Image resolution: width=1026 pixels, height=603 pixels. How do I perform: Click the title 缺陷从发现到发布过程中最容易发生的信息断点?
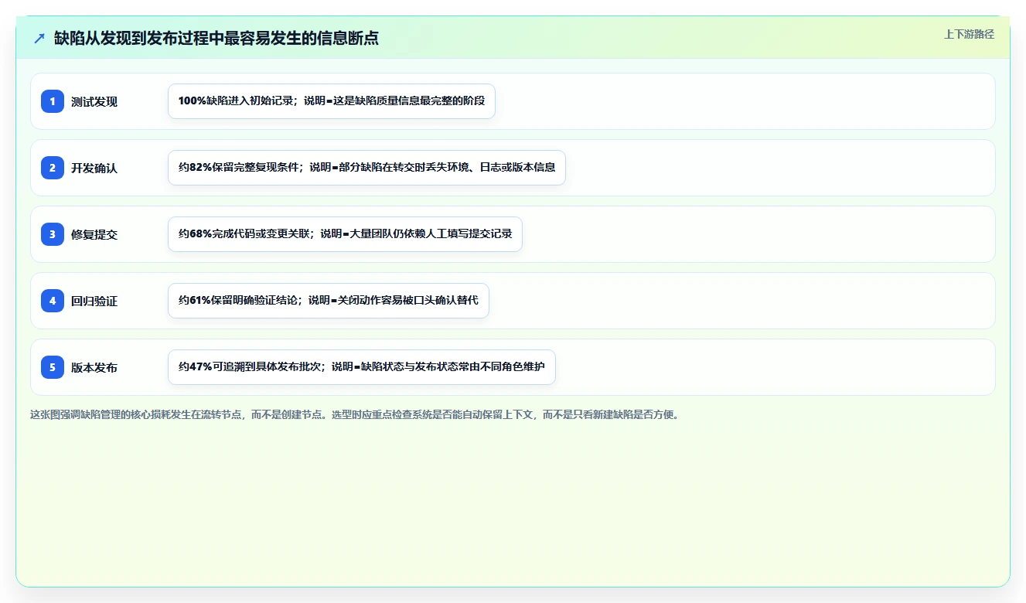click(x=216, y=39)
